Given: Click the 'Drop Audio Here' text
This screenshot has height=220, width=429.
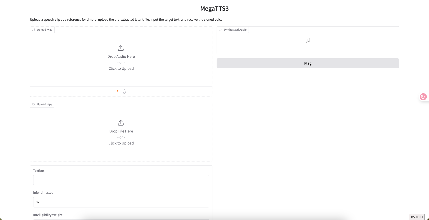Looking at the screenshot, I should click(x=121, y=56).
